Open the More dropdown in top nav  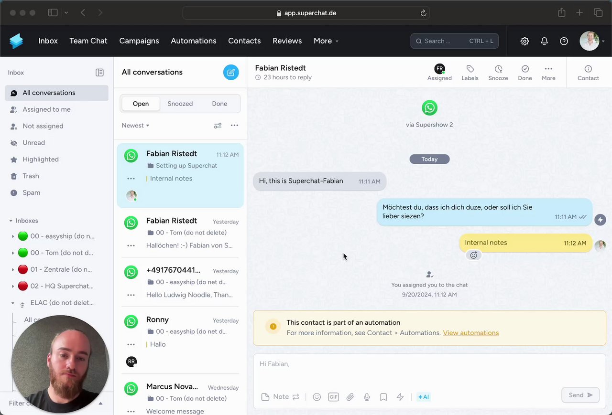pos(326,41)
